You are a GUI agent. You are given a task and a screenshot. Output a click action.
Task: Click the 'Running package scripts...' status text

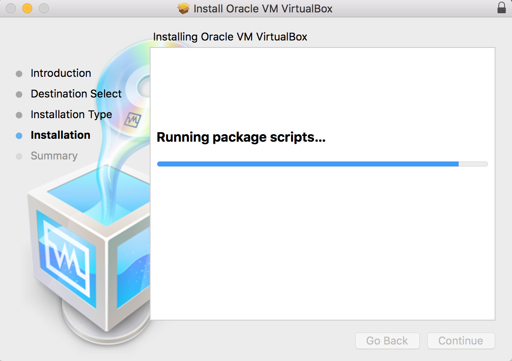click(x=241, y=137)
